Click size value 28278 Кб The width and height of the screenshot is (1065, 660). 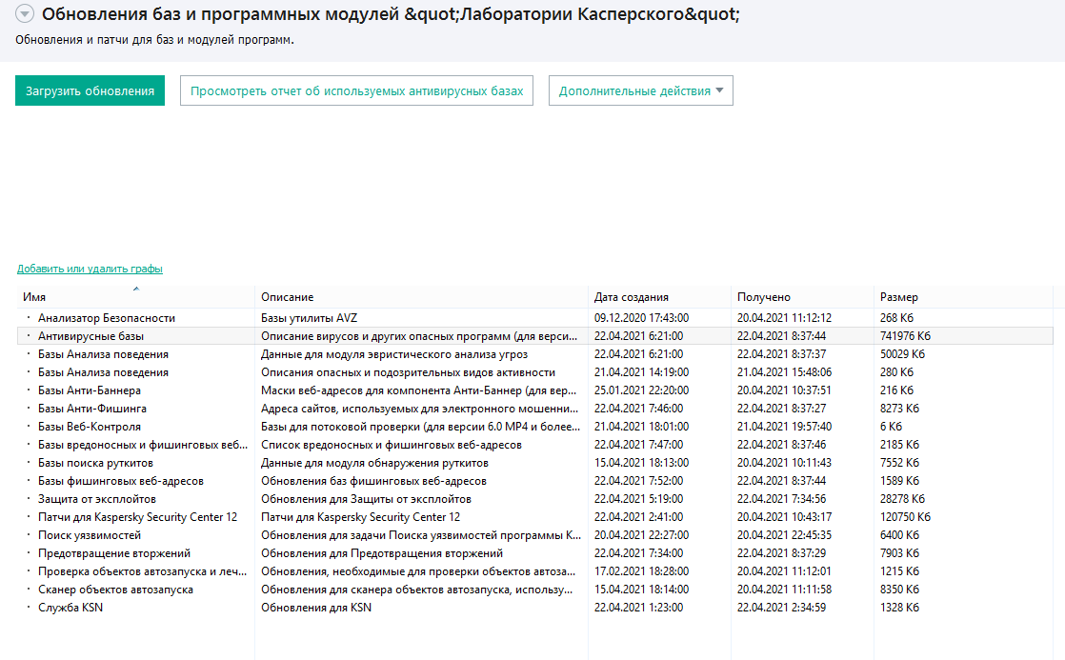(x=903, y=499)
